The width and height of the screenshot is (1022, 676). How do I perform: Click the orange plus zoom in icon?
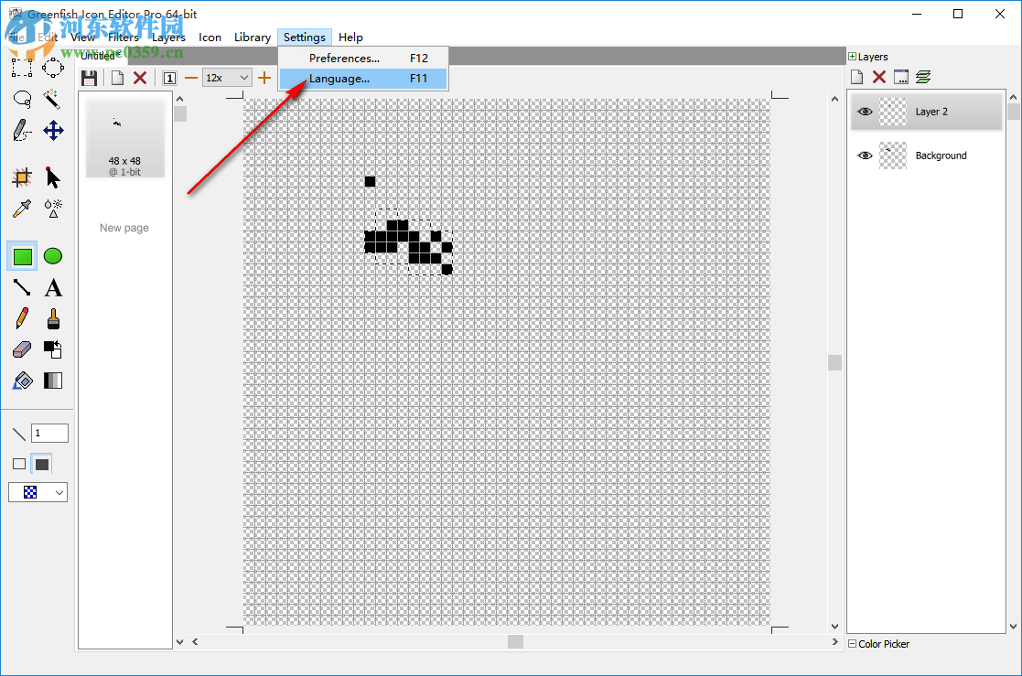pos(264,79)
